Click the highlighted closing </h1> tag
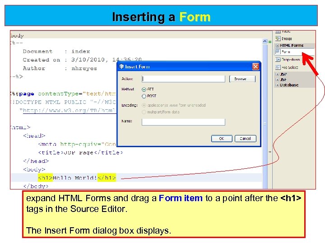This screenshot has width=325, height=243. 107,178
